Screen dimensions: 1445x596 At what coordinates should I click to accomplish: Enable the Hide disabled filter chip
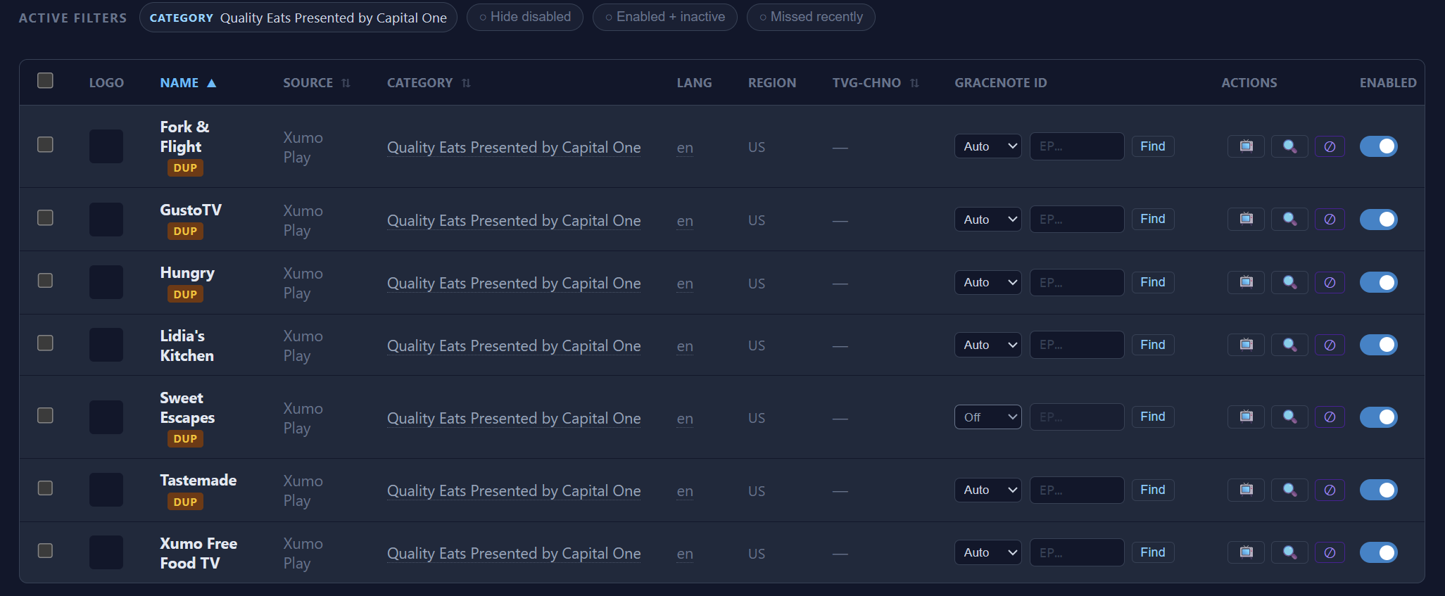[x=524, y=17]
